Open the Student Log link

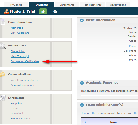click(18, 51)
